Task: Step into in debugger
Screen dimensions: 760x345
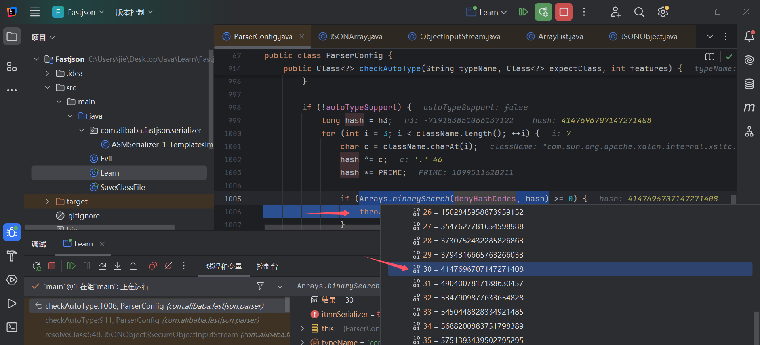Action: pos(118,266)
